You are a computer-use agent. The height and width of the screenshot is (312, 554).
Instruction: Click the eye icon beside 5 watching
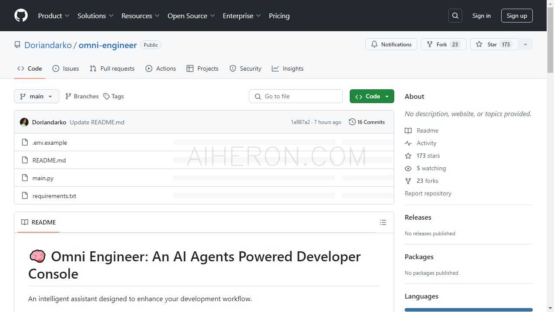408,168
